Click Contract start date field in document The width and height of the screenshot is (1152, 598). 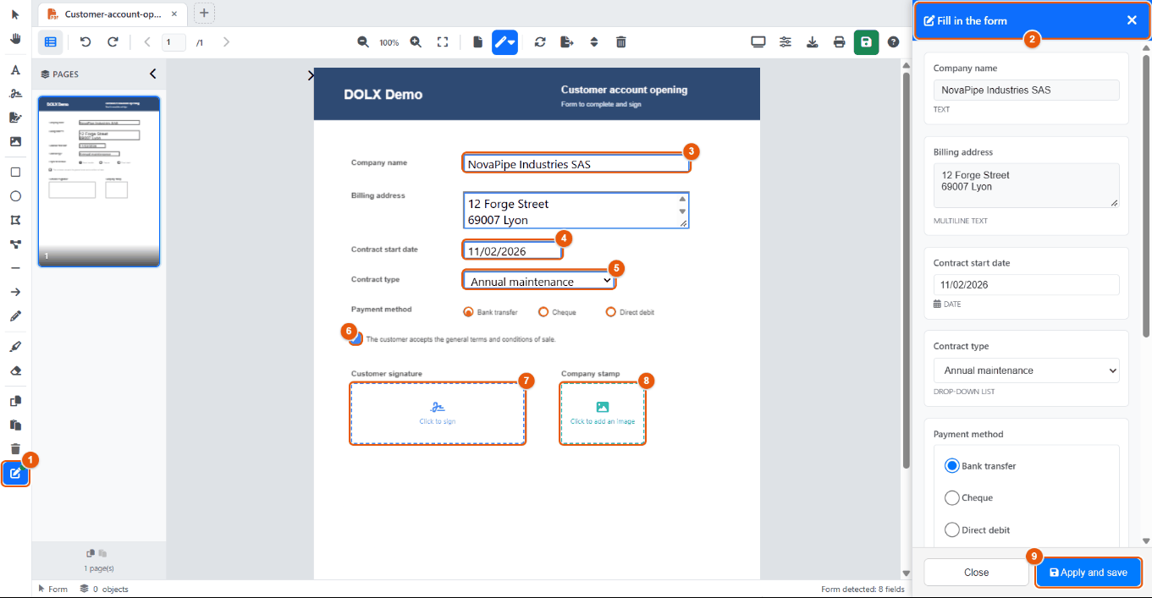point(513,250)
